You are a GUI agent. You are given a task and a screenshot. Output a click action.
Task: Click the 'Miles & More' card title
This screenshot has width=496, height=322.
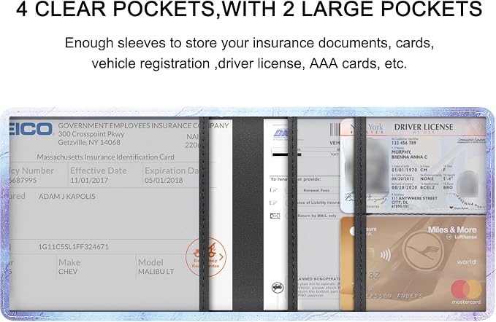click(452, 229)
